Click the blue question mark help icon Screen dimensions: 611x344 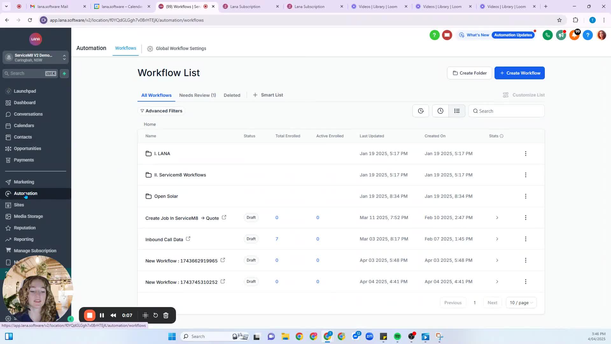[588, 35]
